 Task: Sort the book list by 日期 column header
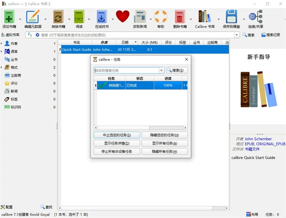coord(125,42)
